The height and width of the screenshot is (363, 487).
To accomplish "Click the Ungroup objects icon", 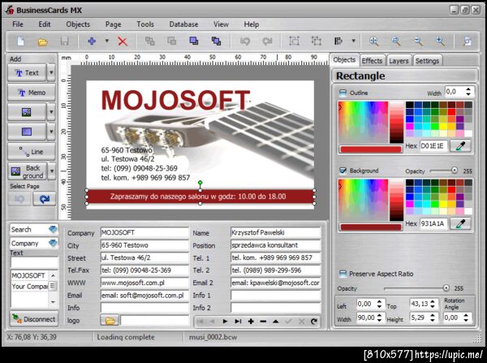I will point(317,41).
